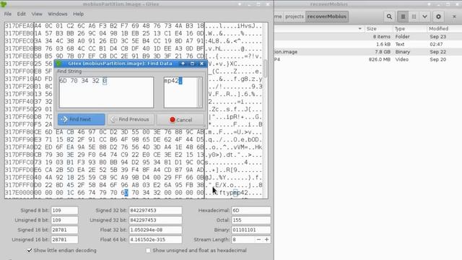Click the Signed 16 bit value field
462x260 pixels.
coord(64,230)
